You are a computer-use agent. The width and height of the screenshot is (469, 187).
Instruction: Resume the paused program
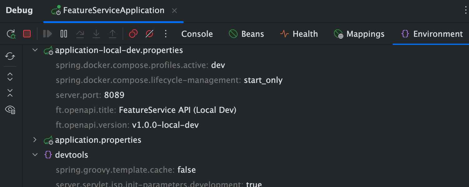coord(47,34)
